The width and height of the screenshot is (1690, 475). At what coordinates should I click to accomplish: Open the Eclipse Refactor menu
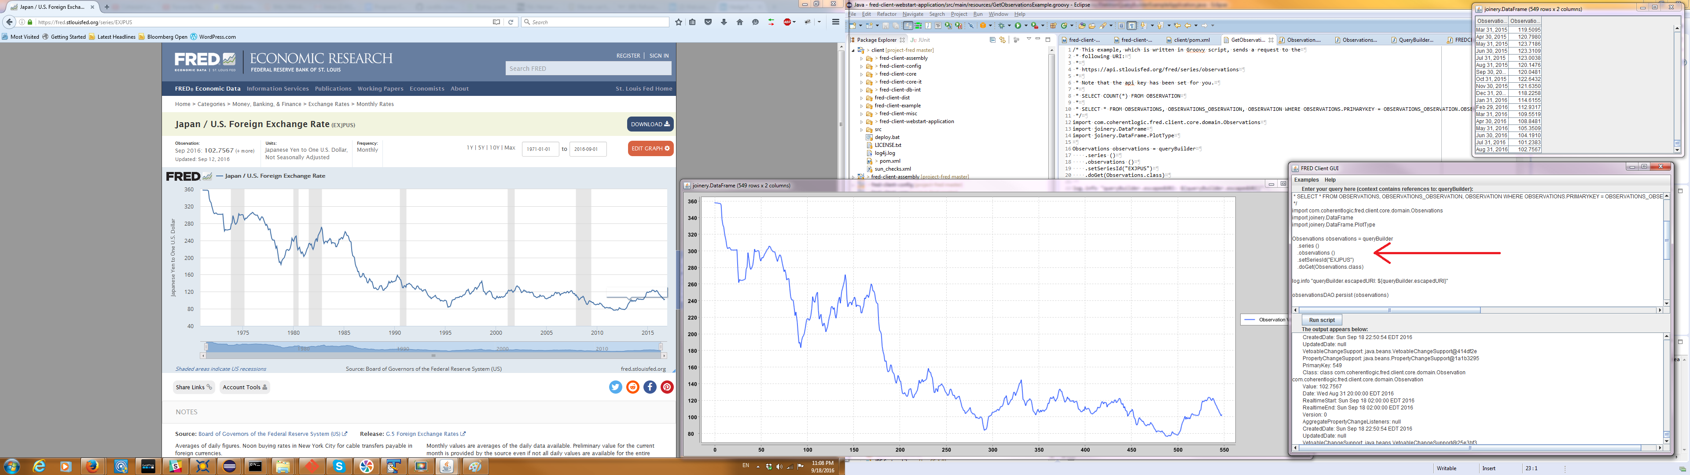[886, 14]
